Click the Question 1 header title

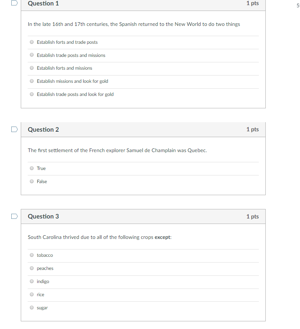pyautogui.click(x=43, y=3)
